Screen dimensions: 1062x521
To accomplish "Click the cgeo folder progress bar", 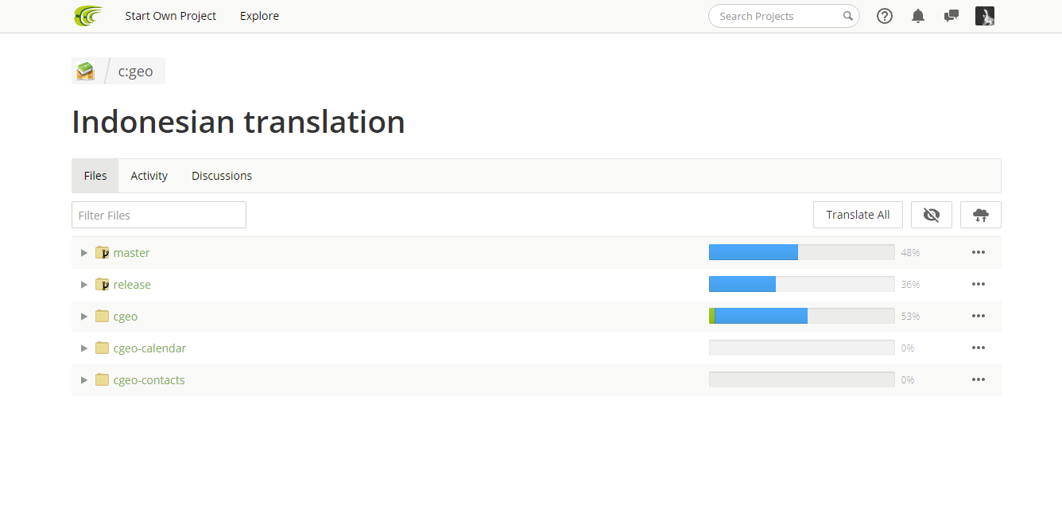I will coord(801,317).
